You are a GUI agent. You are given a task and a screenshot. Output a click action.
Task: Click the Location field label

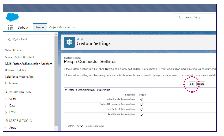(130, 95)
